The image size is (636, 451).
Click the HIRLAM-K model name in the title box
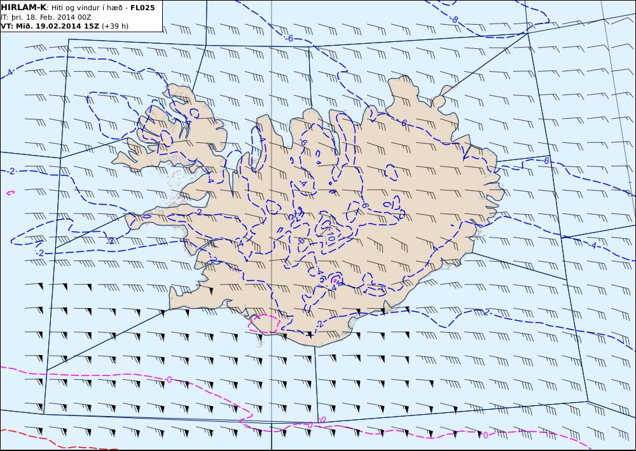point(24,8)
